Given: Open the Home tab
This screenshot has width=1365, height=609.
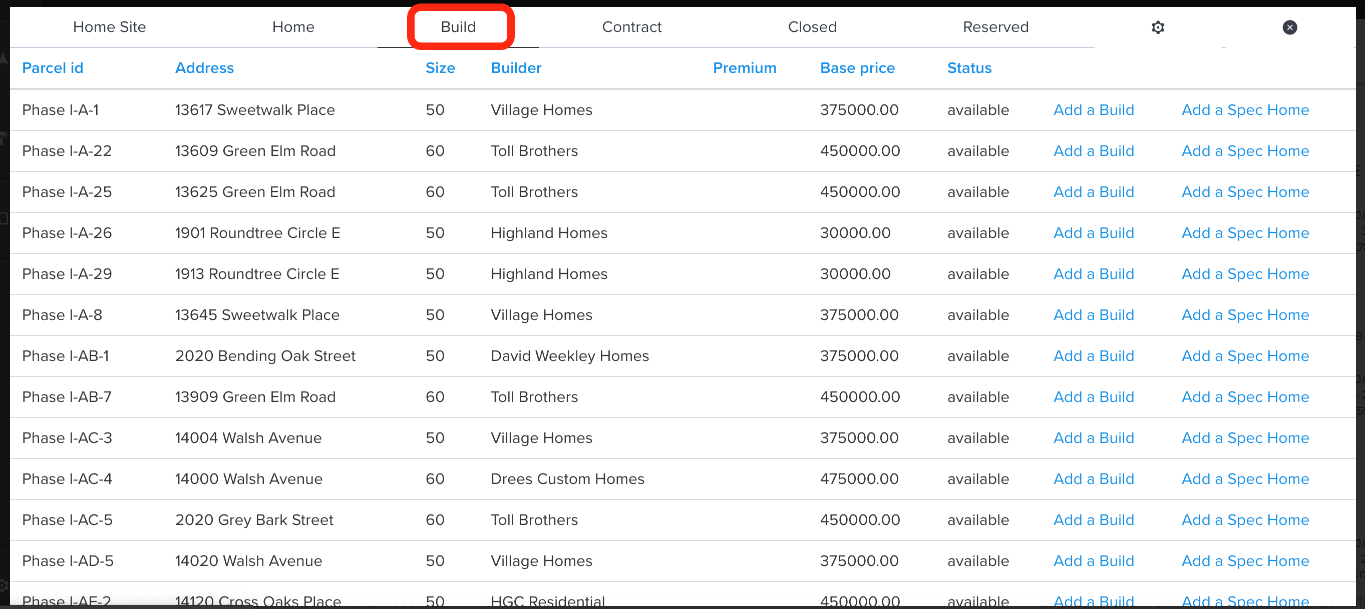Looking at the screenshot, I should point(293,27).
